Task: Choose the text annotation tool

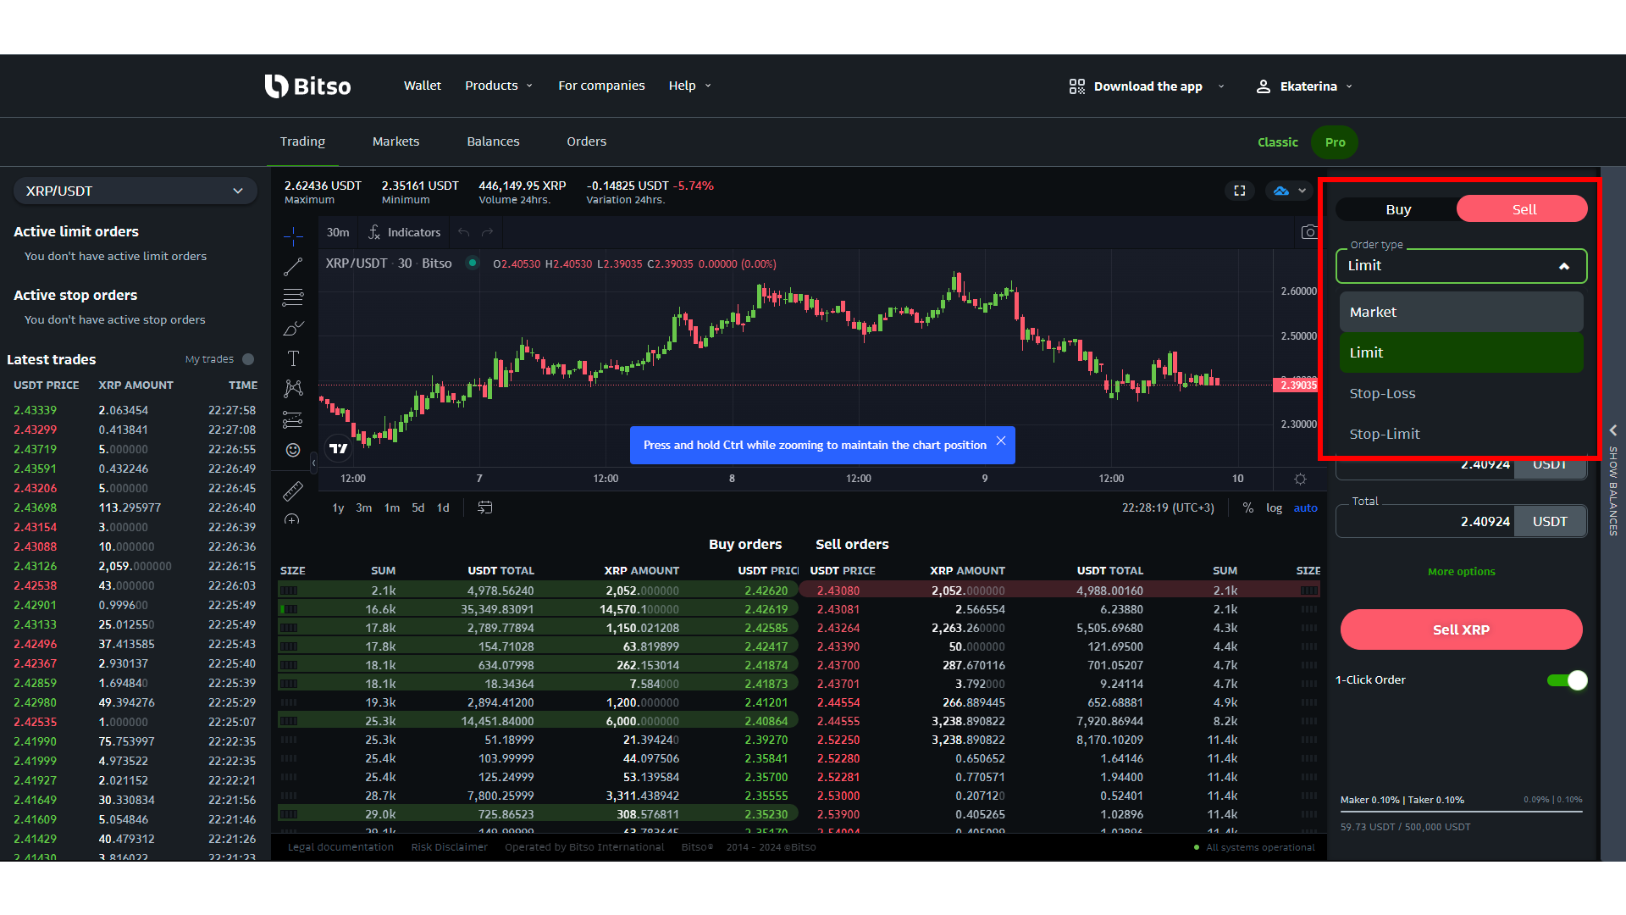Action: click(293, 358)
